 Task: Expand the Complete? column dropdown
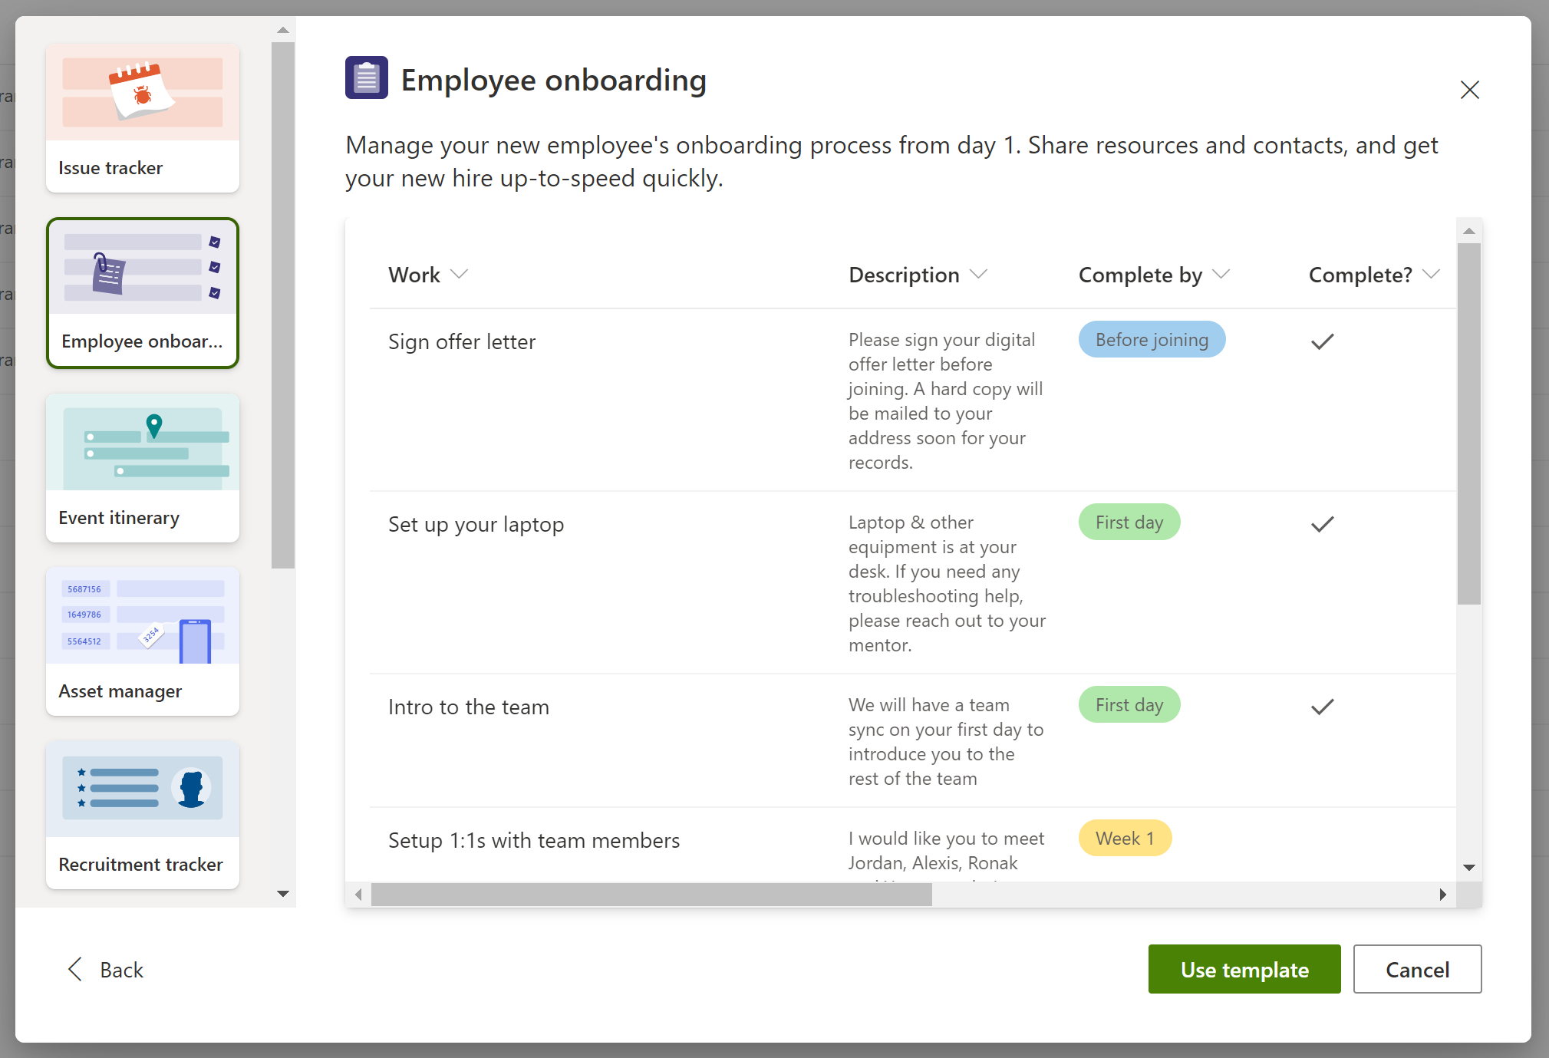coord(1430,275)
